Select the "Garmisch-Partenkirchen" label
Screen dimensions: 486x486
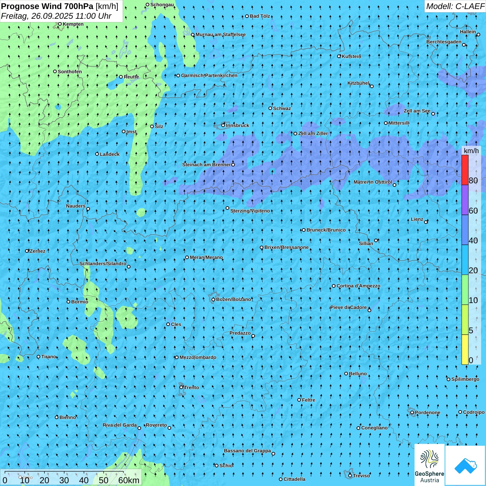(209, 75)
